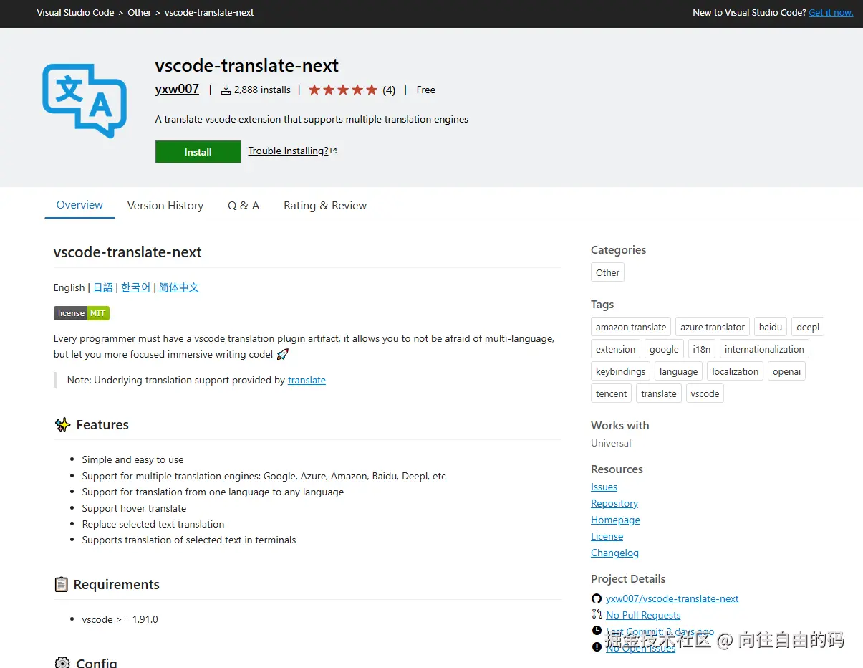Screen dimensions: 863x668
Task: Switch to the Overview tab
Action: 79,205
